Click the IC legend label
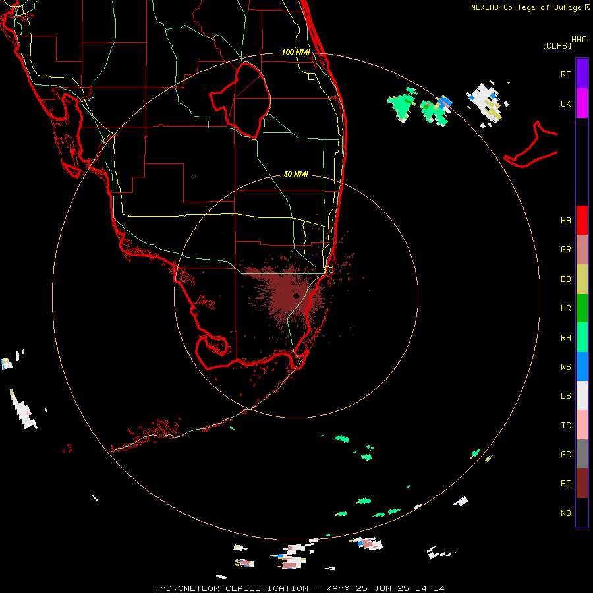The image size is (593, 593). (x=565, y=426)
